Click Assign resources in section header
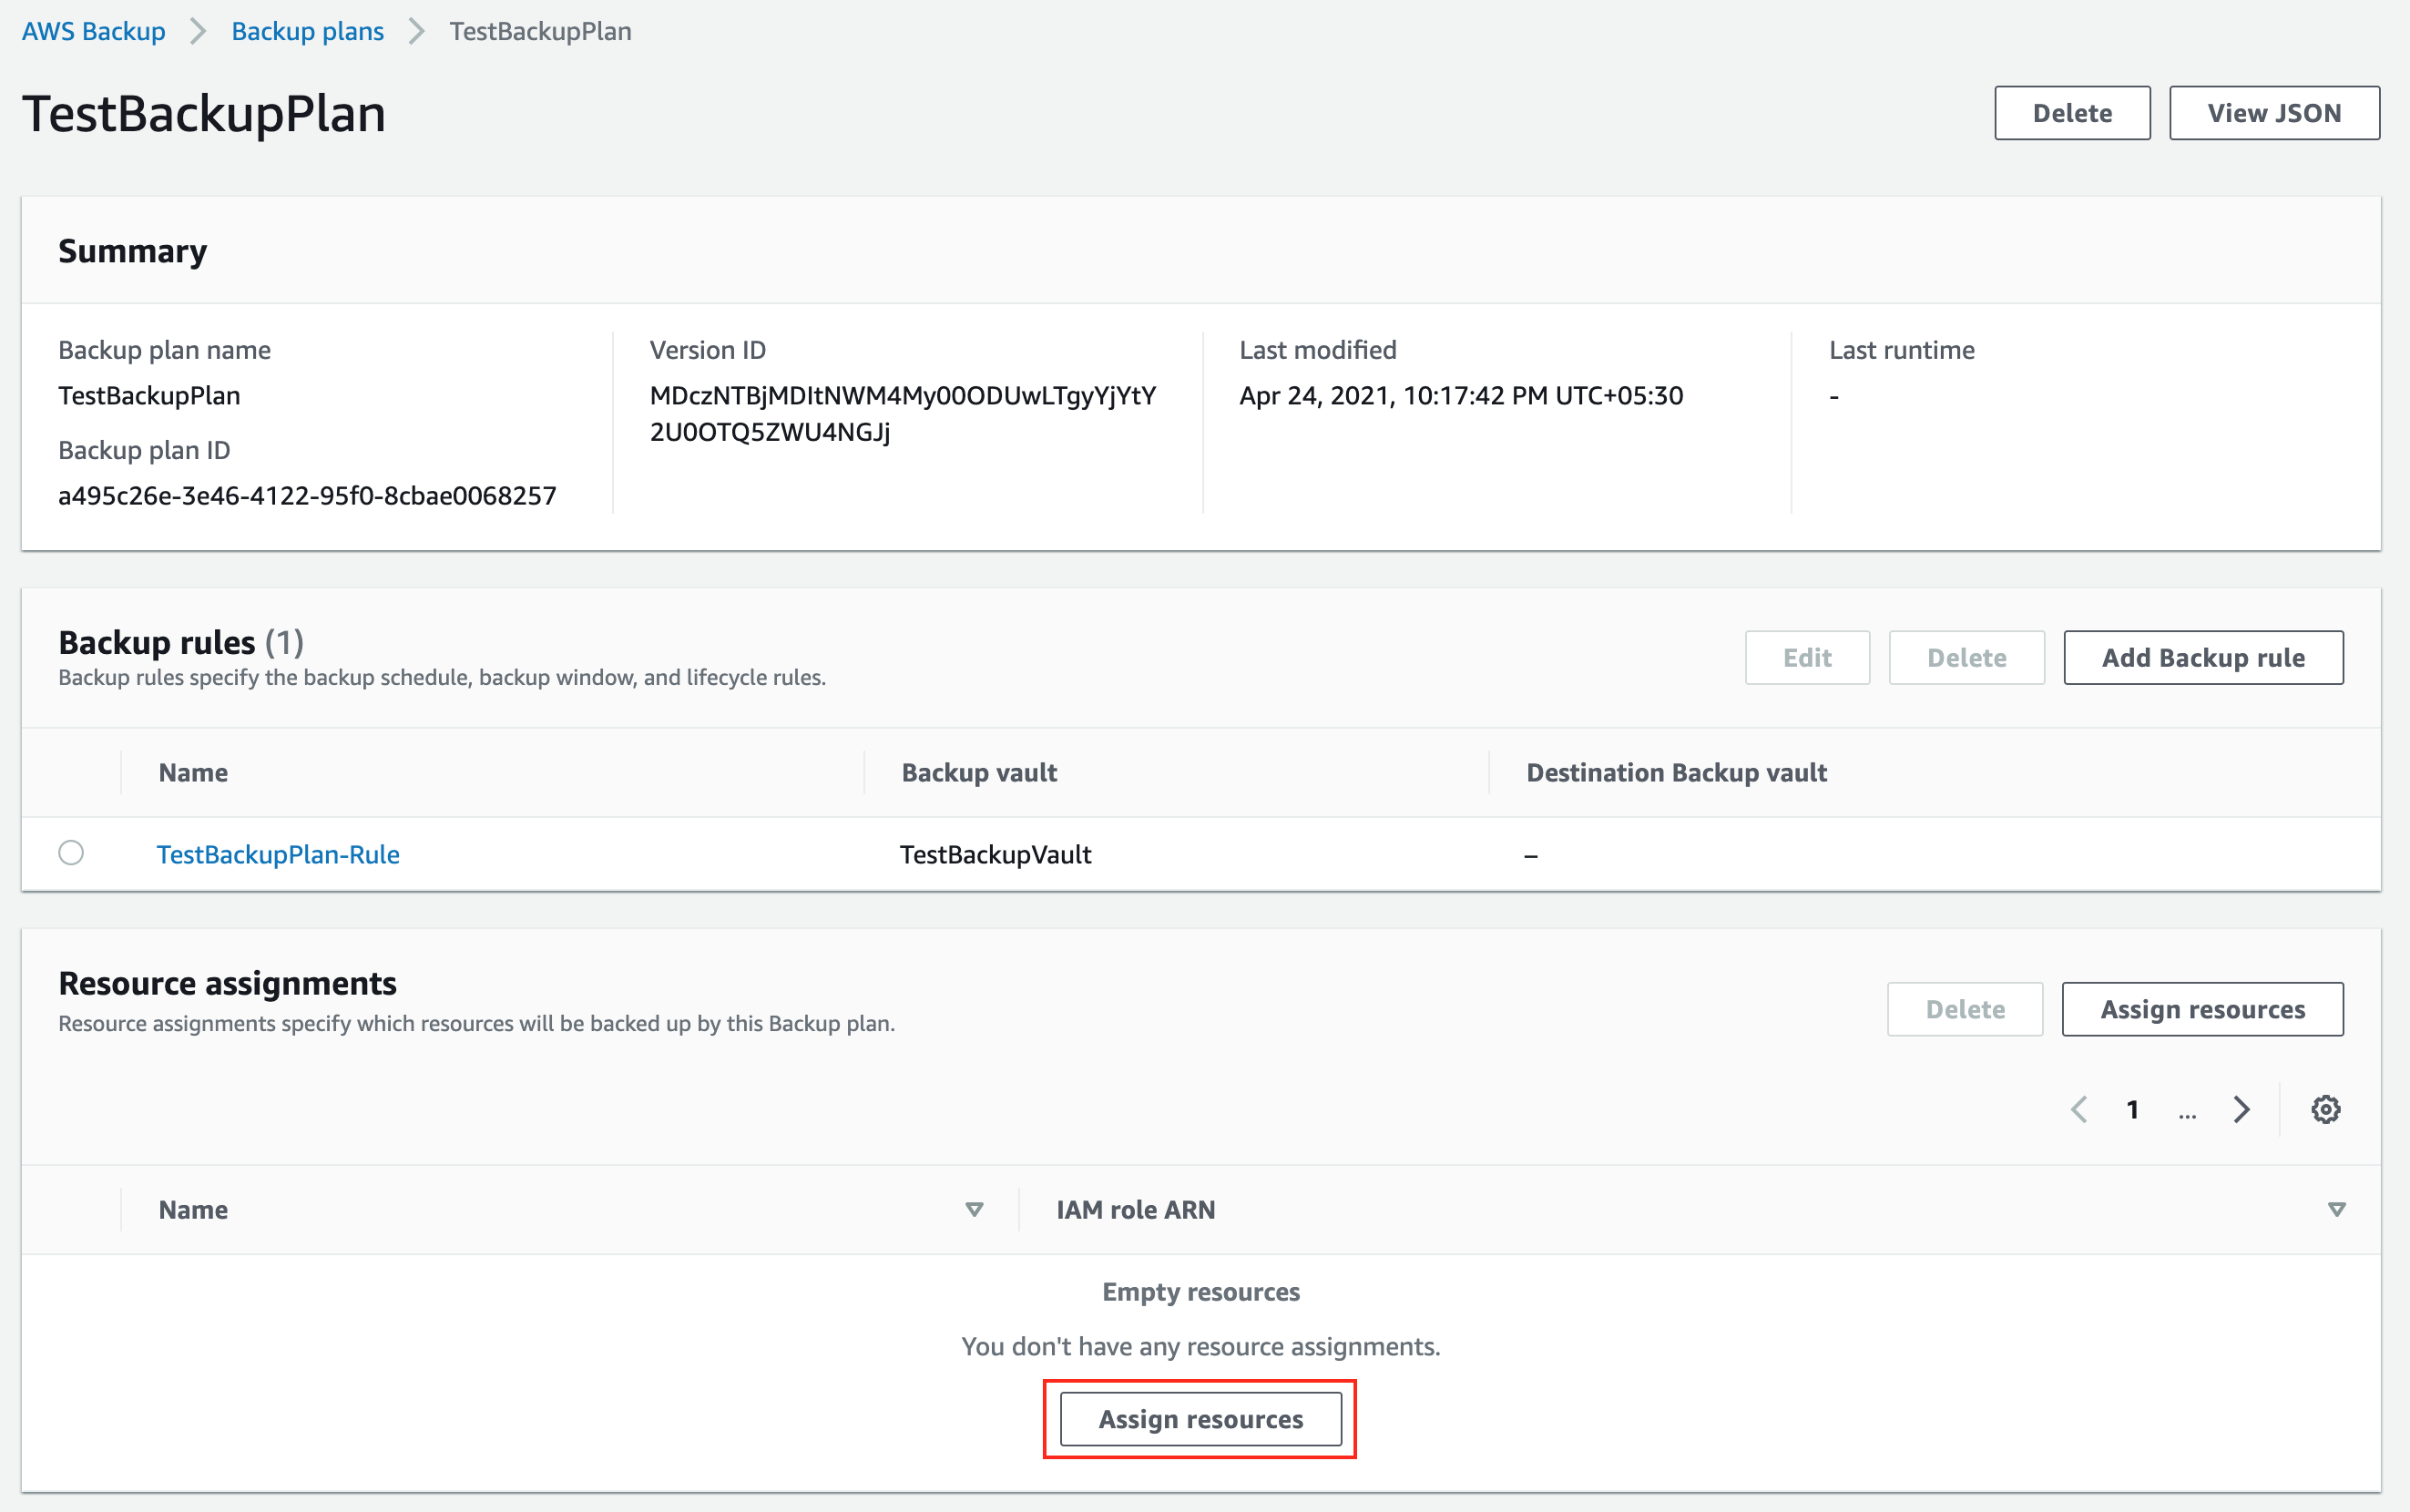 [2202, 1009]
